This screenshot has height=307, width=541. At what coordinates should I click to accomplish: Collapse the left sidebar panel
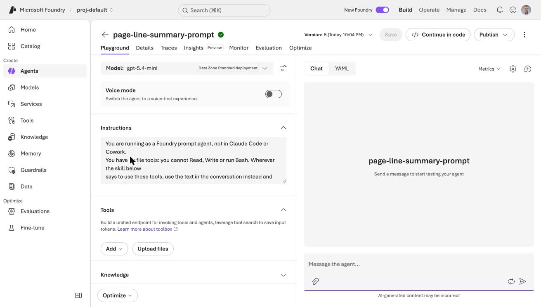pos(78,295)
